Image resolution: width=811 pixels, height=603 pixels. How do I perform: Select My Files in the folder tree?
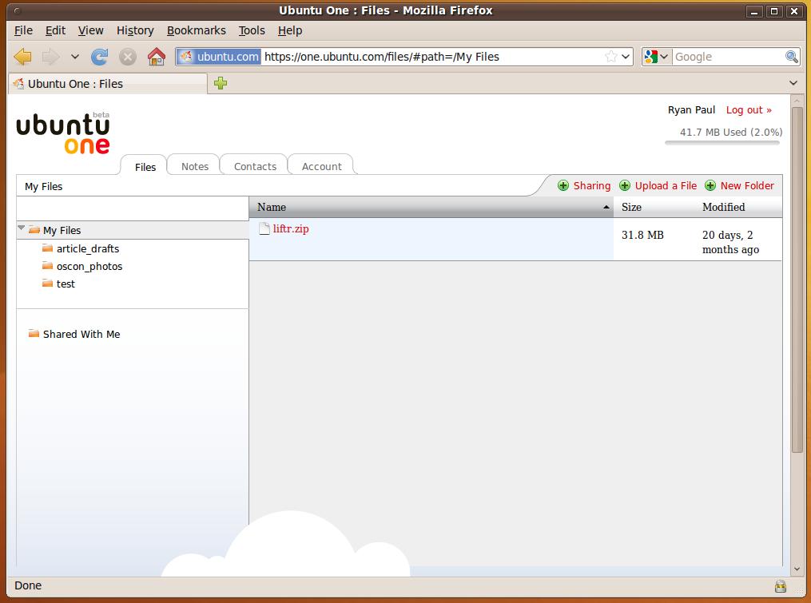pyautogui.click(x=62, y=230)
